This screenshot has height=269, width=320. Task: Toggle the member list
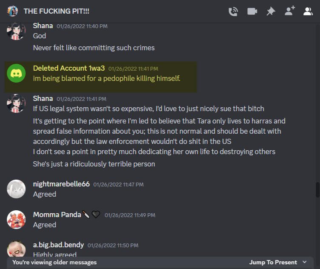[308, 11]
